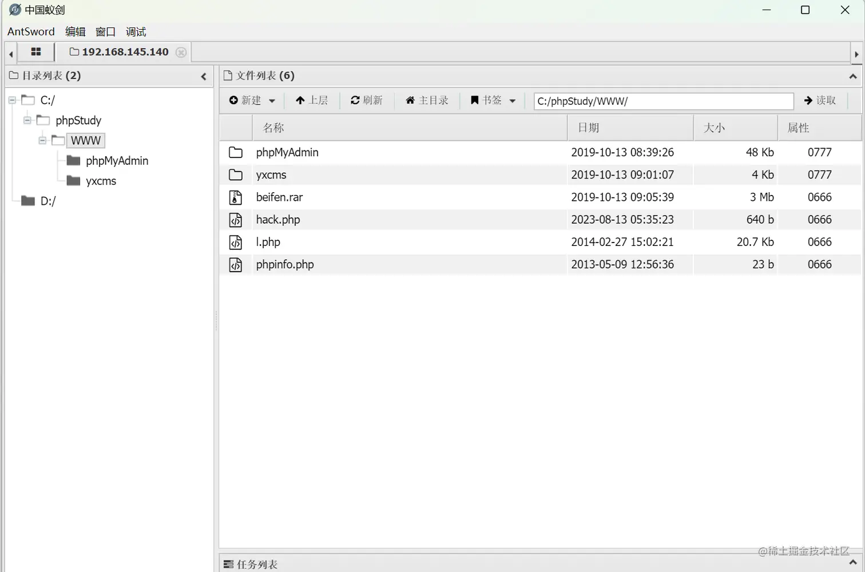Click the 新建 create button

tap(245, 100)
